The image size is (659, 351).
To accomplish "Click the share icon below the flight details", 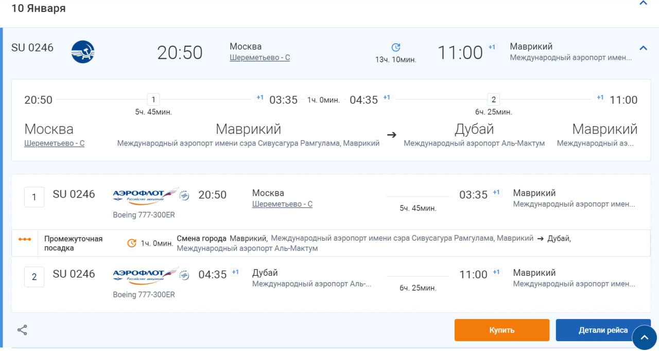I will pos(22,330).
